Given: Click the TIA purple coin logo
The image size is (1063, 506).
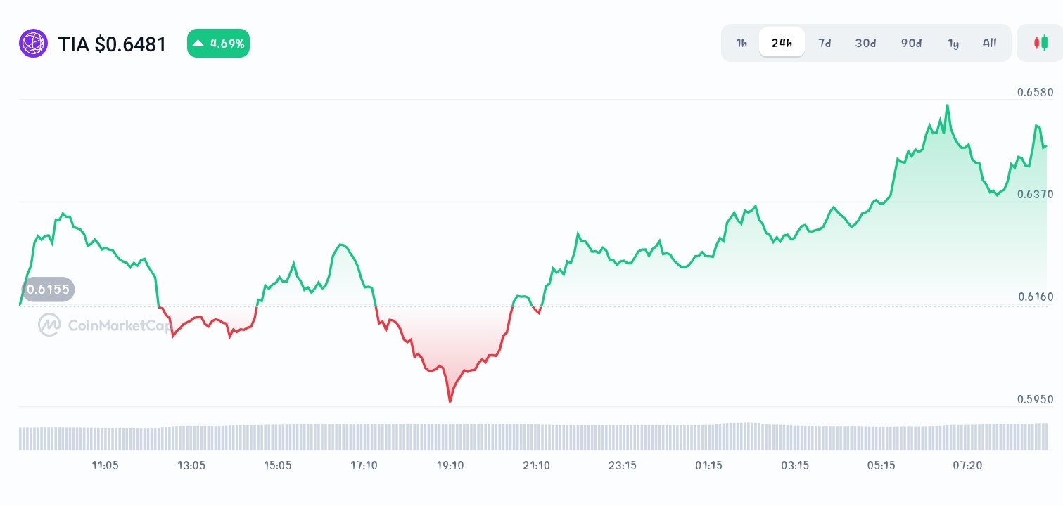Looking at the screenshot, I should click(x=33, y=44).
